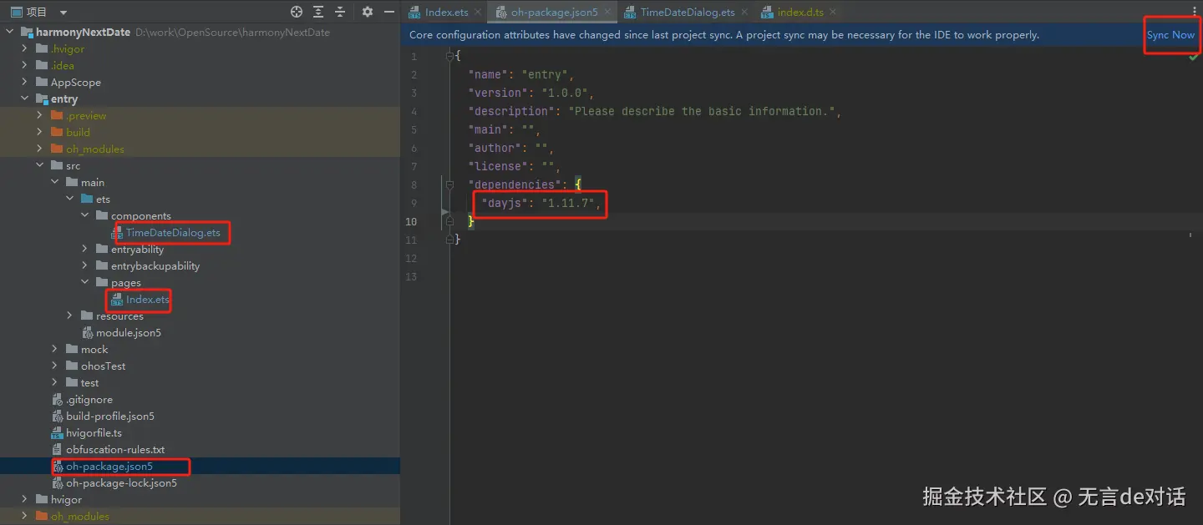This screenshot has width=1203, height=525.
Task: Collapse the ets folder
Action: 70,199
